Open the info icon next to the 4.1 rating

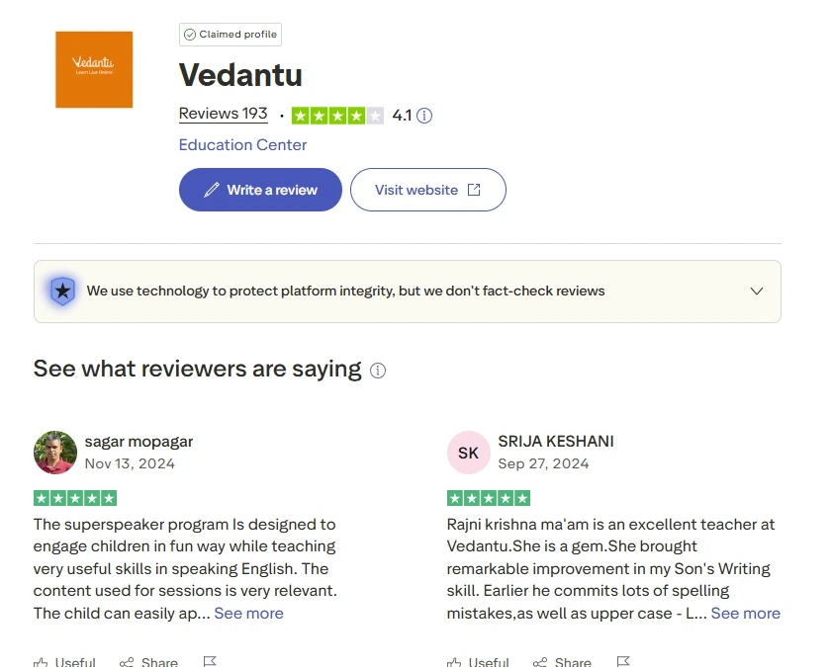[x=425, y=116]
